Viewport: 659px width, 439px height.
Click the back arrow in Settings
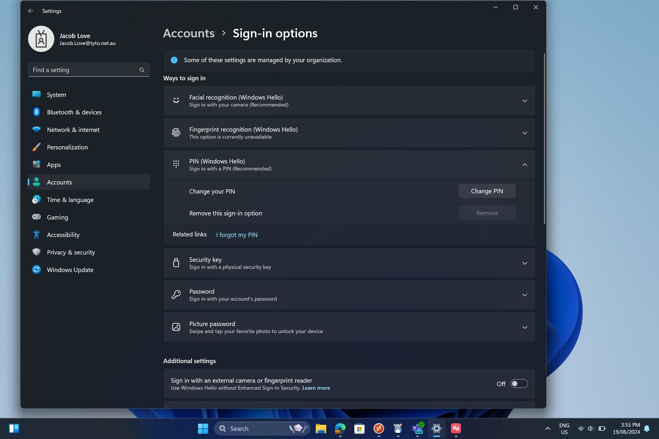[31, 11]
